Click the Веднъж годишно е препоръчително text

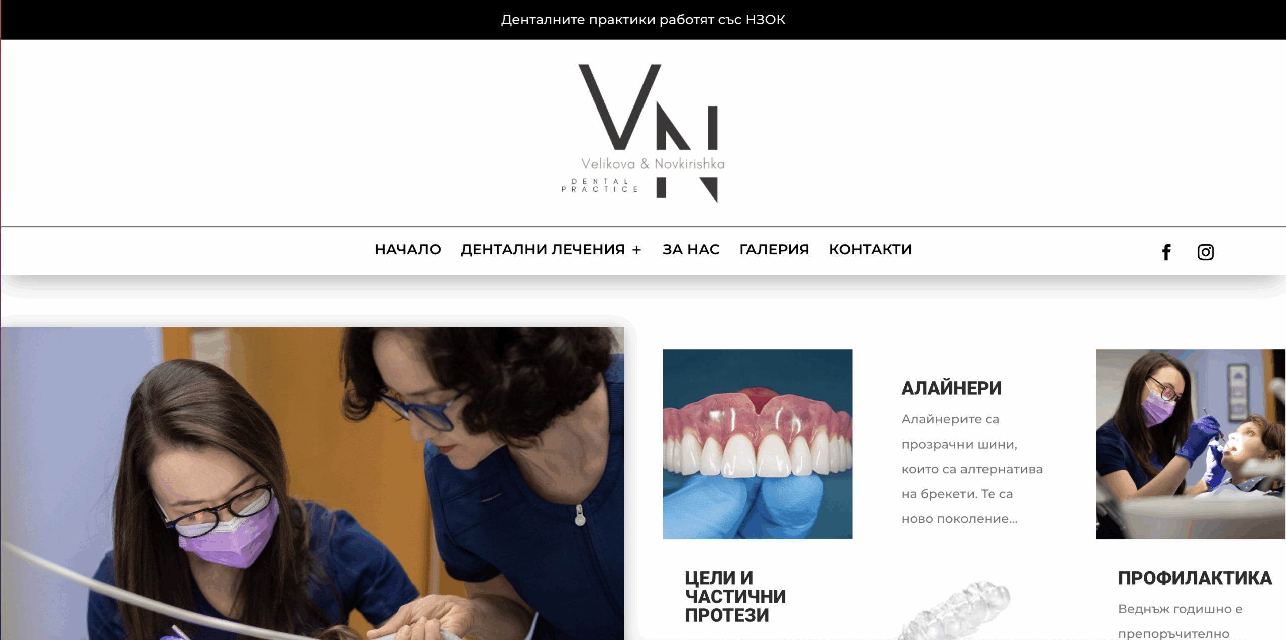[x=1180, y=621]
